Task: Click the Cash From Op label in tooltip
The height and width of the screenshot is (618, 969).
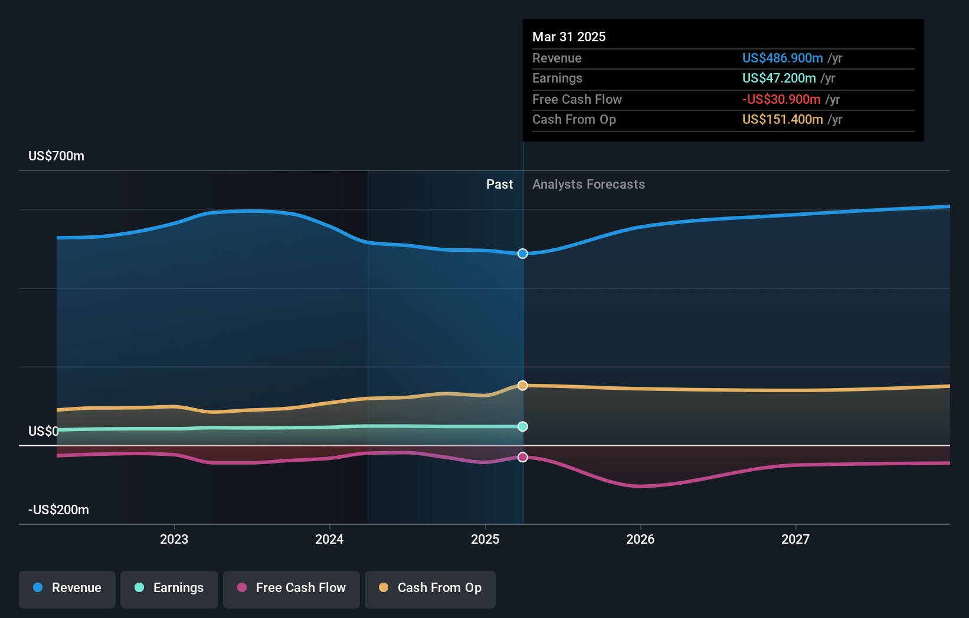Action: pyautogui.click(x=574, y=120)
